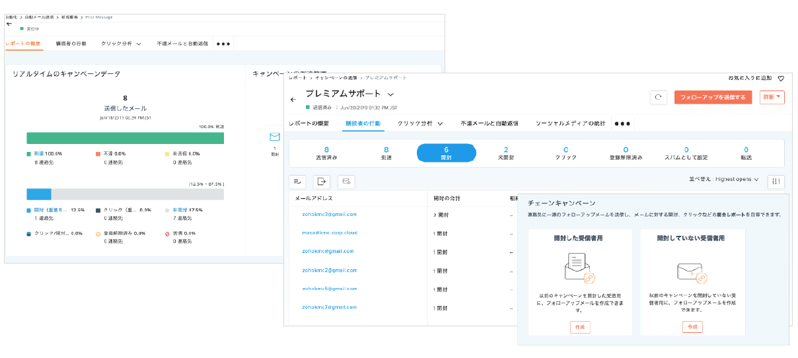798x358 pixels.
Task: Select 購読者の行動 tab in front window
Action: point(363,124)
